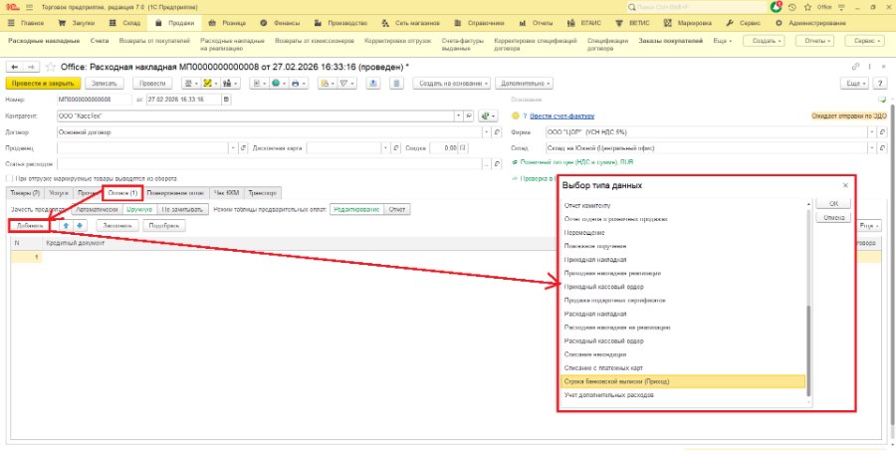Open the green globe icon dropdown
Screen dimensions: 896x455
click(279, 84)
